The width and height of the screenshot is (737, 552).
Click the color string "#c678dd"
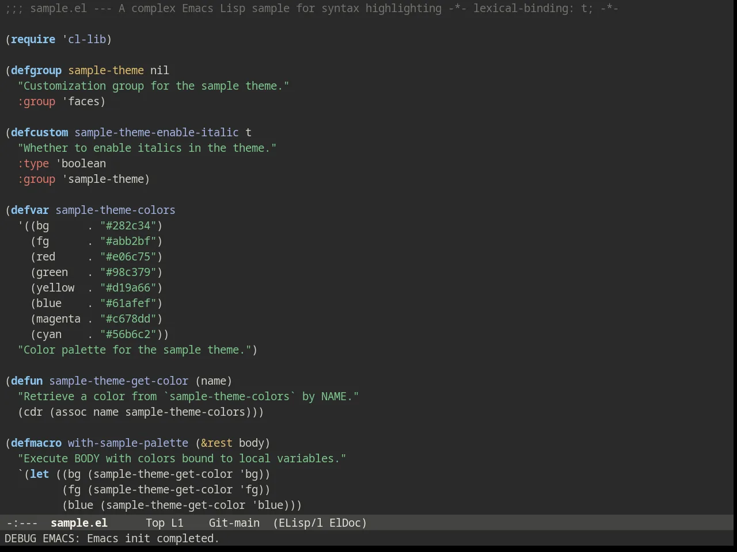click(x=128, y=319)
